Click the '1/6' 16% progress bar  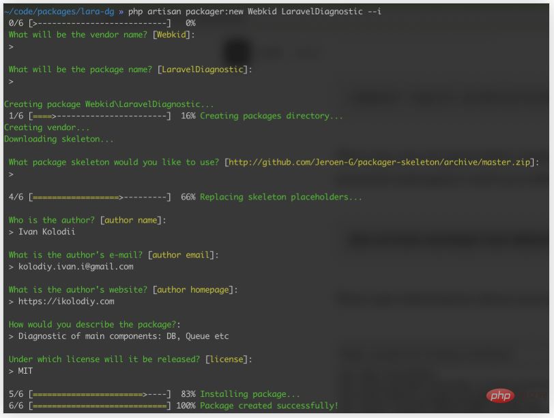(102, 116)
